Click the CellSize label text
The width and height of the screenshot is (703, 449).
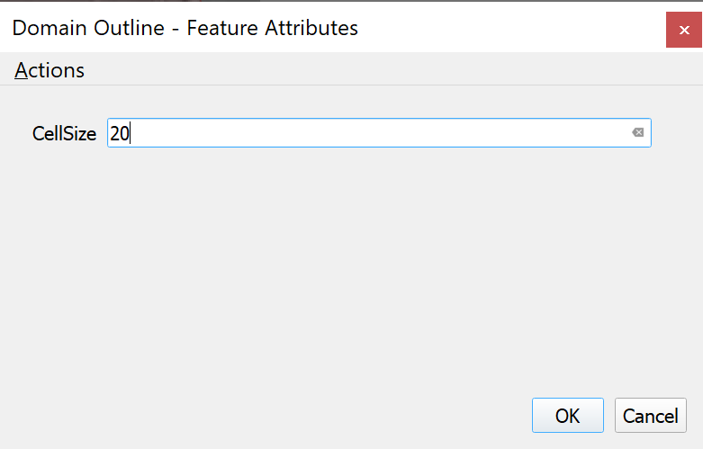64,133
